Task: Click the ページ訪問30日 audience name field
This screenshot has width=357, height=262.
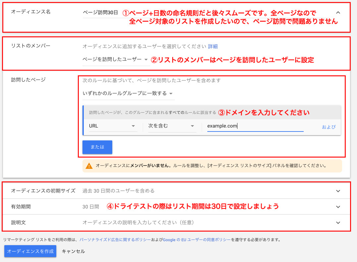Action: (x=100, y=13)
